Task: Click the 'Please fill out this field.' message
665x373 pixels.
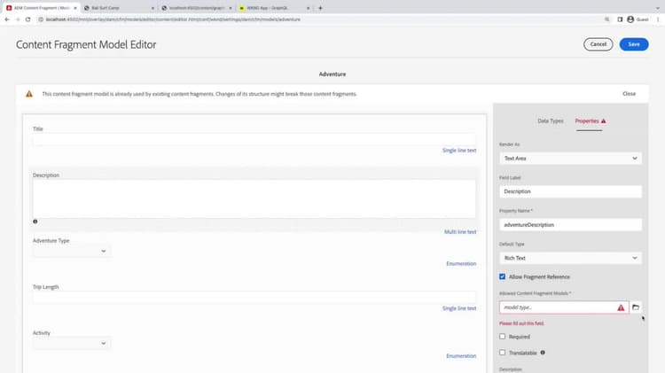Action: pos(521,323)
